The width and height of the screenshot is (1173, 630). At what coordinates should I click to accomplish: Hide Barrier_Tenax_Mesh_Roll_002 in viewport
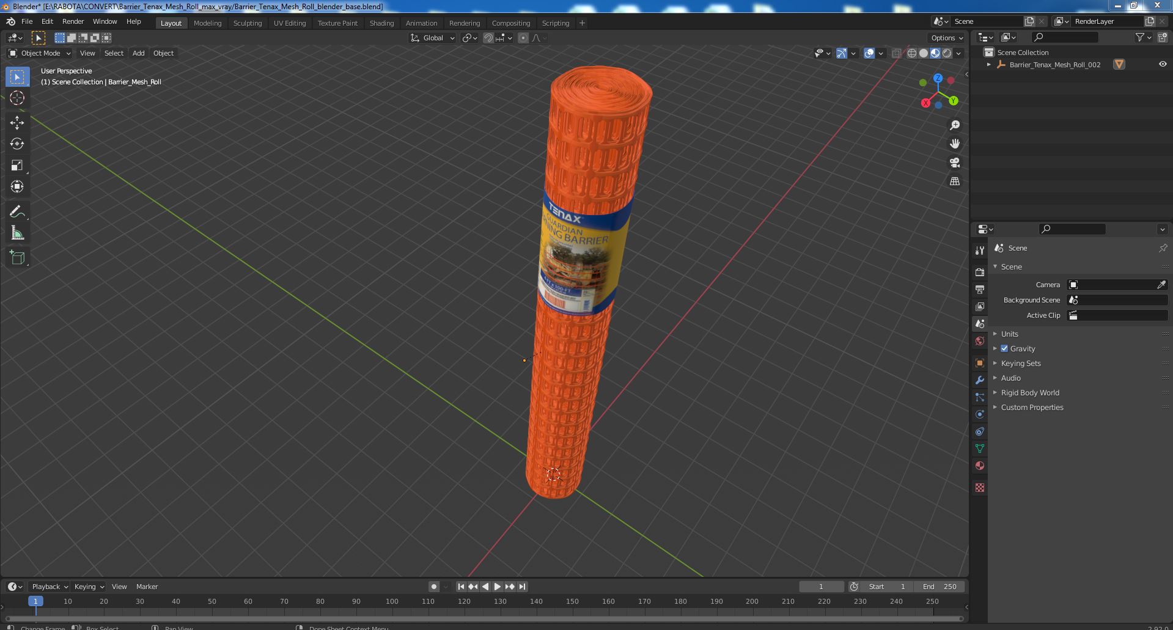(1163, 64)
